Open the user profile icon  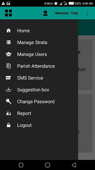[45, 13]
